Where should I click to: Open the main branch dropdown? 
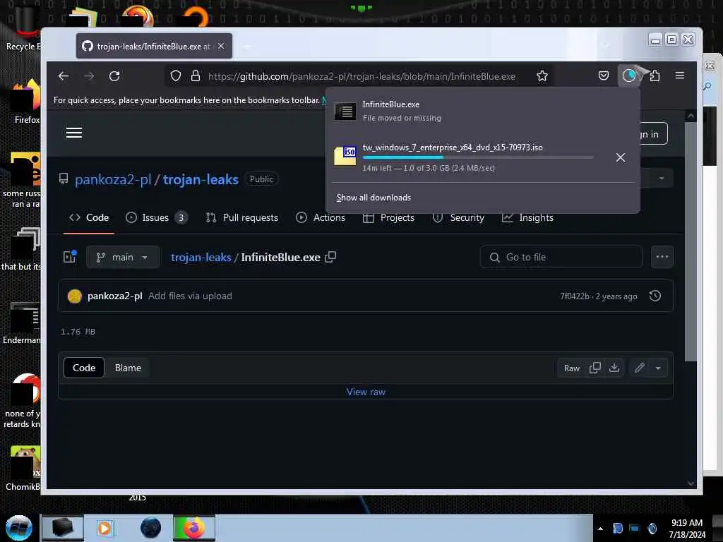pos(123,257)
